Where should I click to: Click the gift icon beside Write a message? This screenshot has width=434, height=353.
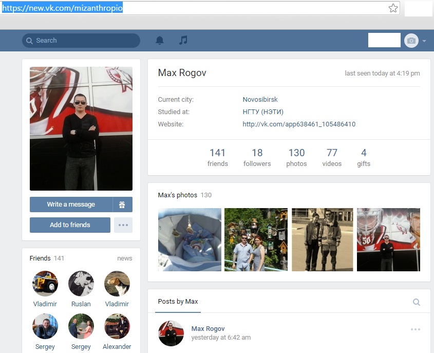pos(122,205)
